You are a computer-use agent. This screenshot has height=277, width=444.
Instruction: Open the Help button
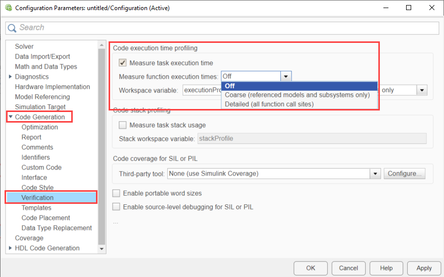(x=386, y=268)
